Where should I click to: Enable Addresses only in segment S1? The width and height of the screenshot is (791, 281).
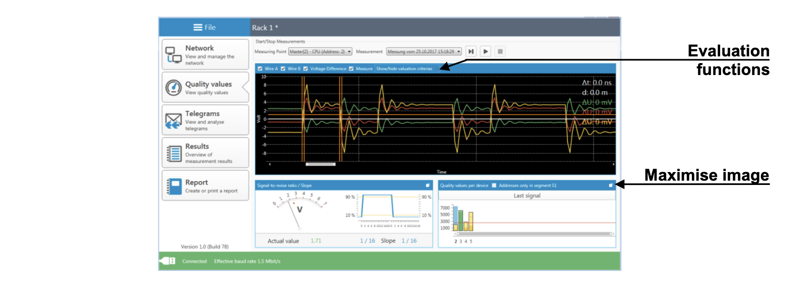[x=494, y=185]
